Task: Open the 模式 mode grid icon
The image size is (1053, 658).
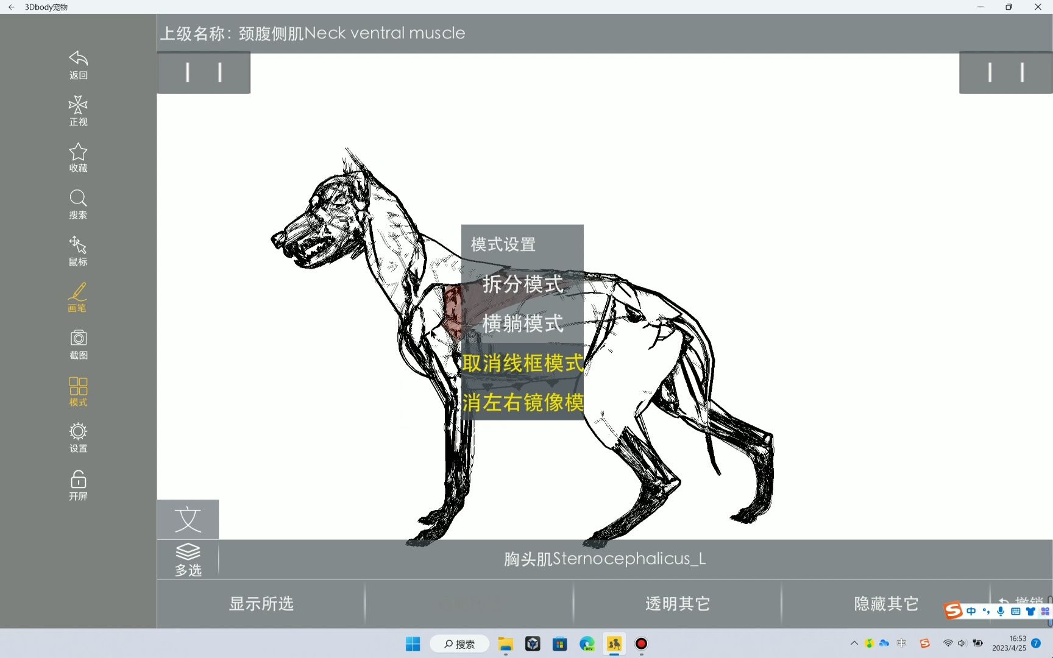Action: (x=78, y=392)
